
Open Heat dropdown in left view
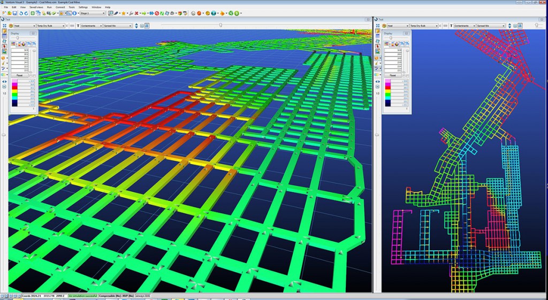click(25, 26)
